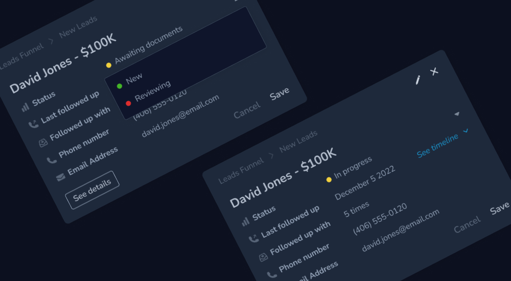Close the bottom lead card with X
The height and width of the screenshot is (281, 511).
click(x=434, y=72)
